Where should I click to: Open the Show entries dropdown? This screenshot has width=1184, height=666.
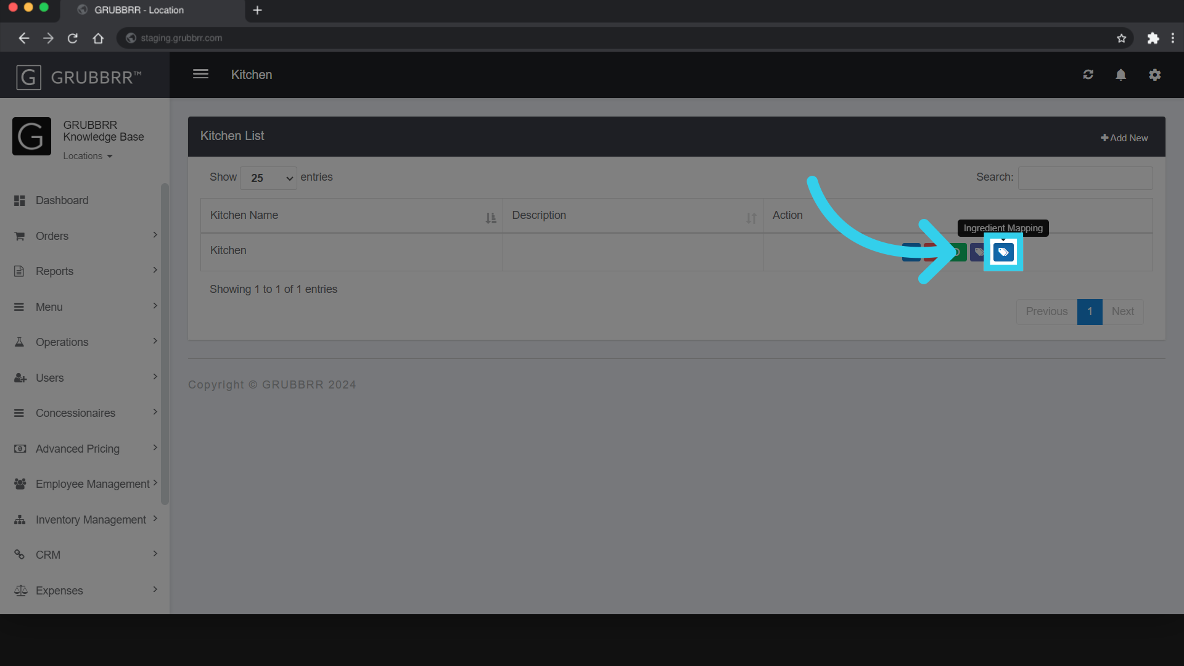[268, 178]
